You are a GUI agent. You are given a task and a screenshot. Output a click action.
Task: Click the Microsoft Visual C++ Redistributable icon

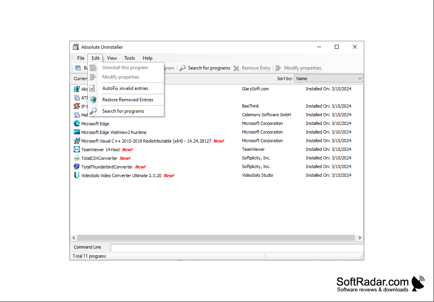77,141
